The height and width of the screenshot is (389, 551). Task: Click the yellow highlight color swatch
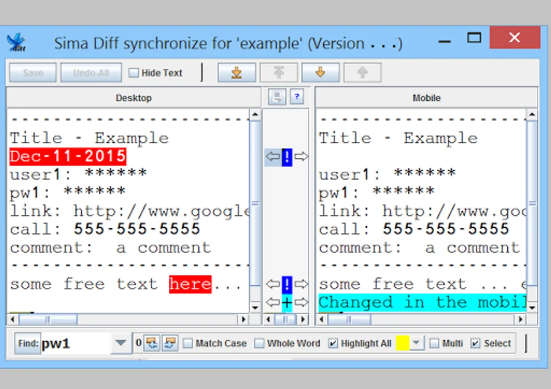(403, 344)
